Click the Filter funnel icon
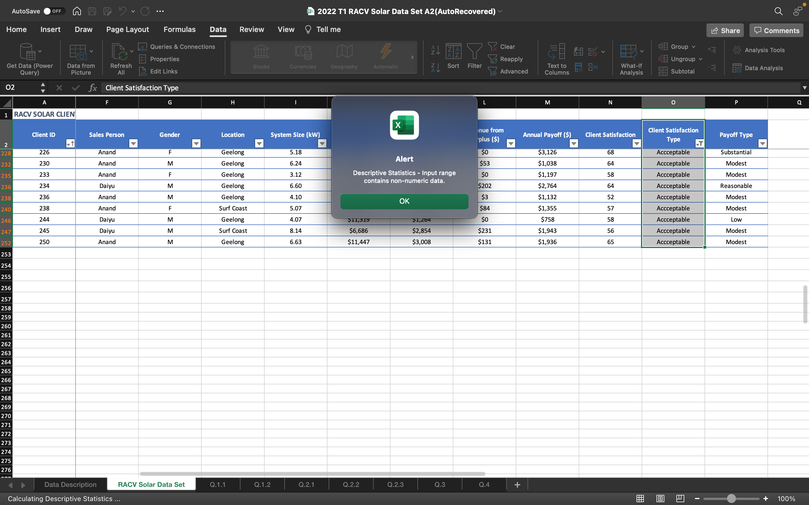Image resolution: width=809 pixels, height=505 pixels. pyautogui.click(x=474, y=52)
